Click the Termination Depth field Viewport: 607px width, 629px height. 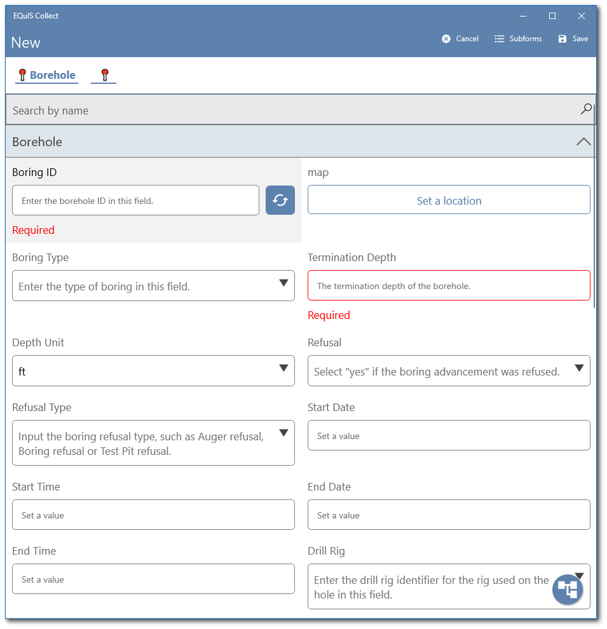449,285
